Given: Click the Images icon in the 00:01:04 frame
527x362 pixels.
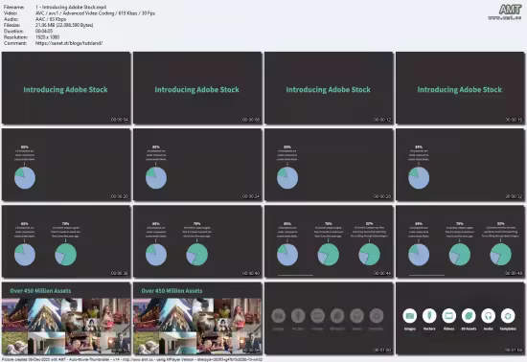Looking at the screenshot, I should point(410,316).
